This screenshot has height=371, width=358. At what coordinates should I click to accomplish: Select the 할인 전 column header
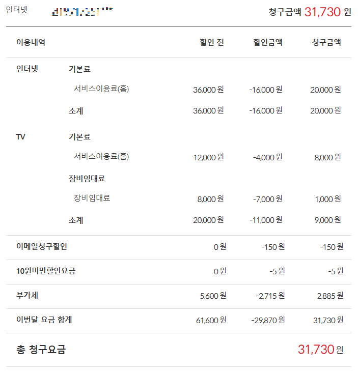coord(212,42)
